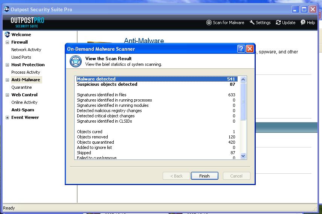Expand the Event Viewer node

[8, 118]
